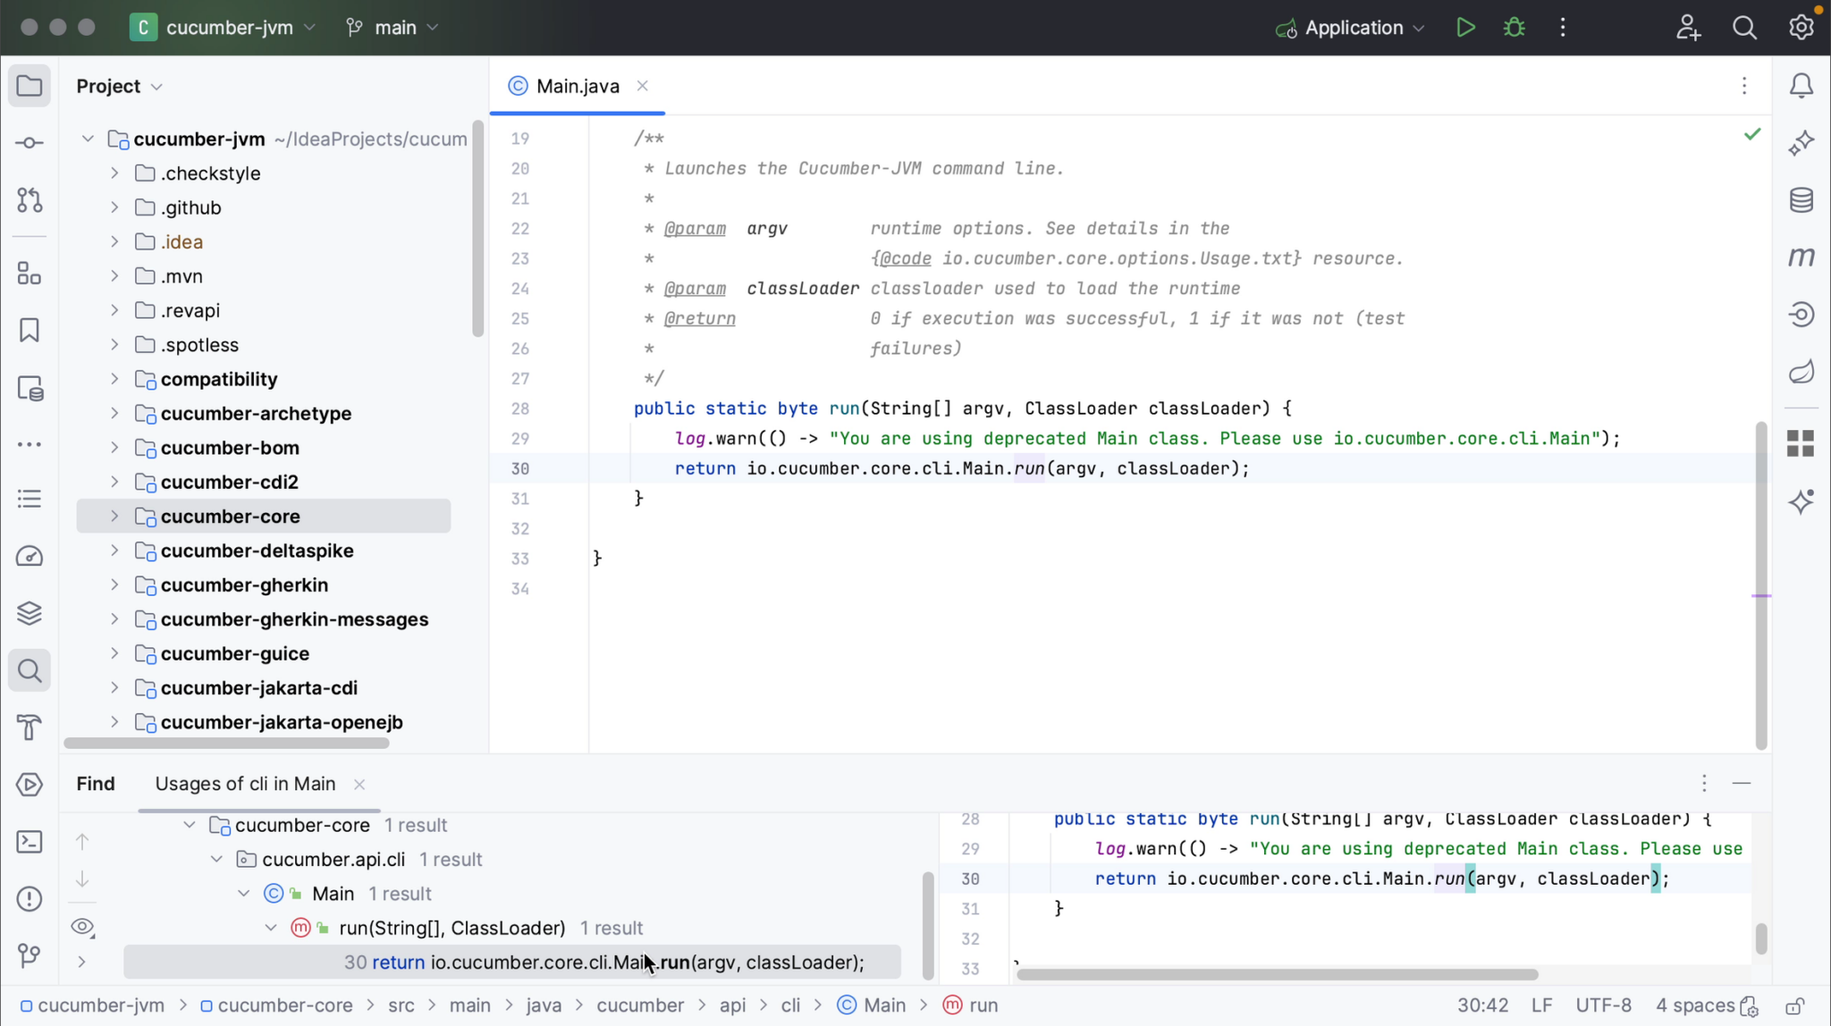The width and height of the screenshot is (1831, 1026).
Task: Start debugging with the bug icon
Action: point(1515,28)
